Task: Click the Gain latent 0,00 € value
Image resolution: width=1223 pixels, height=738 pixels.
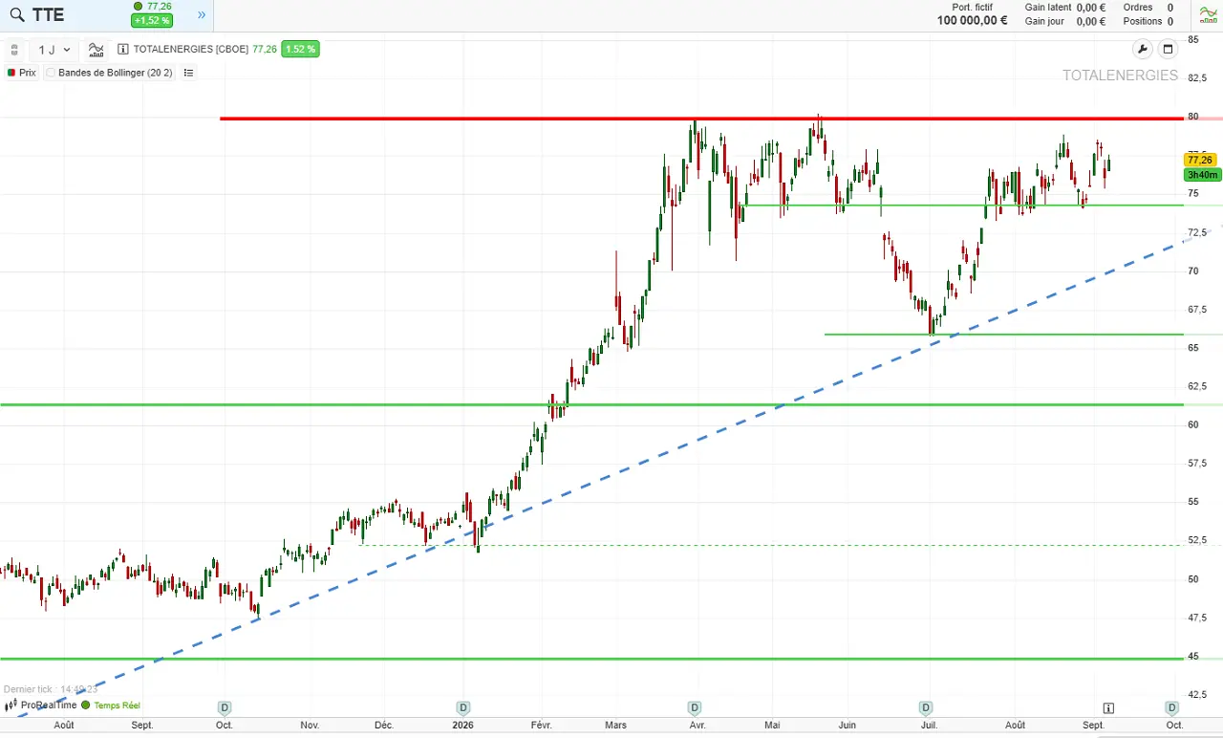Action: tap(1091, 7)
